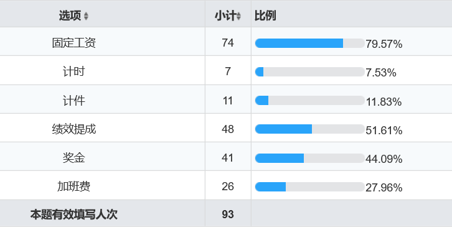This screenshot has height=230, width=452.
Task: Select the 固定工资 row label
Action: point(74,43)
